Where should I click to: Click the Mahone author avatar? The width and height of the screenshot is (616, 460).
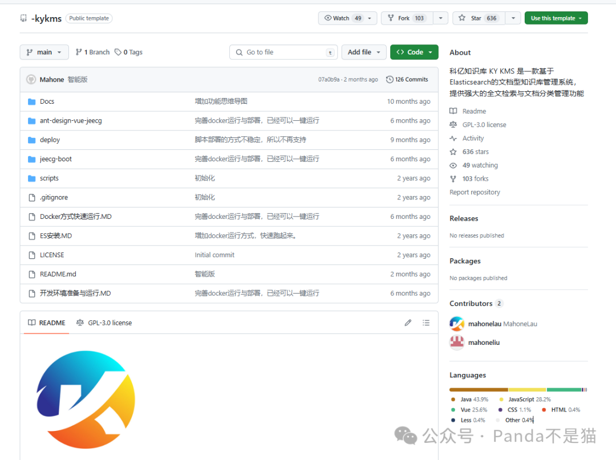coord(31,80)
